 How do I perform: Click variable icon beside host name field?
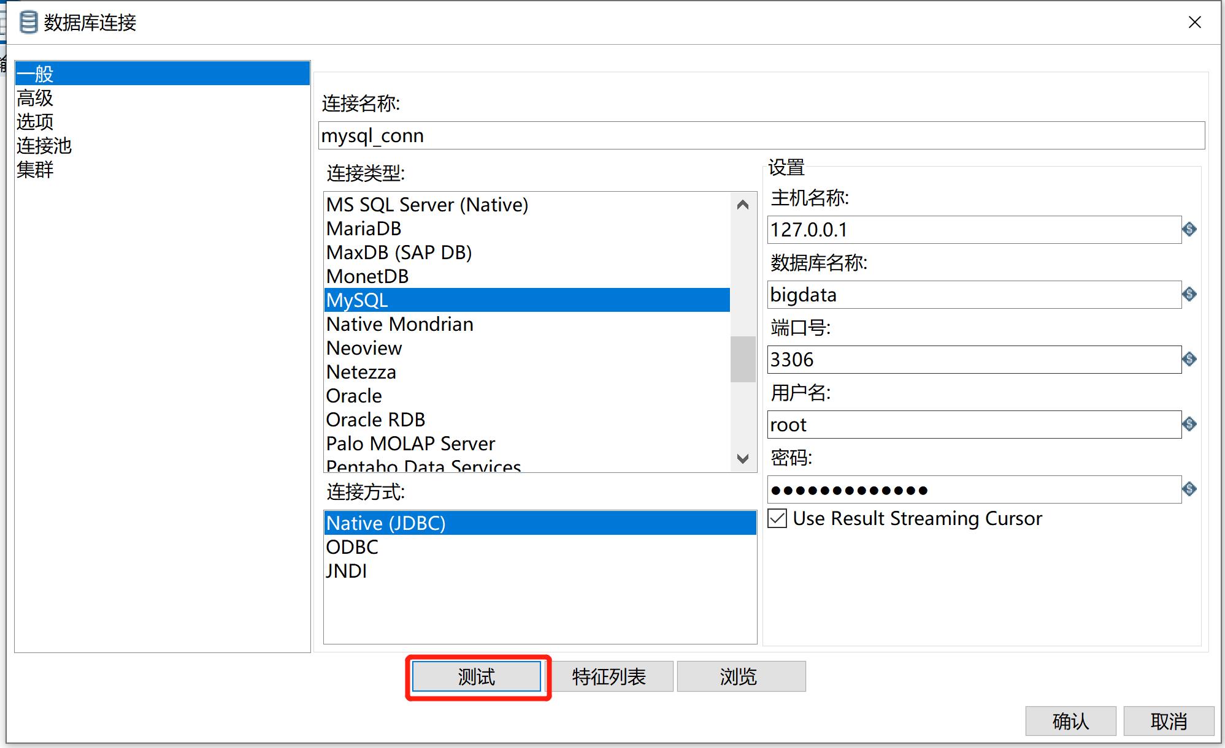coord(1189,229)
